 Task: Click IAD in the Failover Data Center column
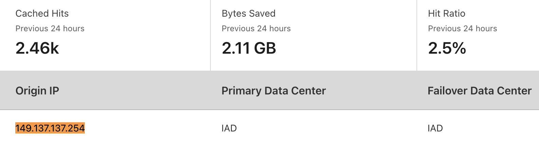pyautogui.click(x=435, y=128)
